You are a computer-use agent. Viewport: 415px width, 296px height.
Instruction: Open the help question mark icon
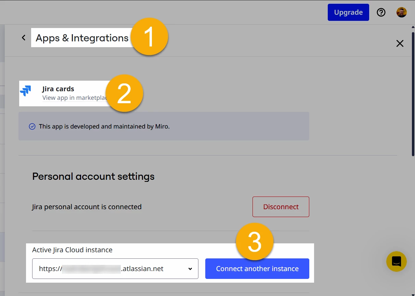click(381, 13)
